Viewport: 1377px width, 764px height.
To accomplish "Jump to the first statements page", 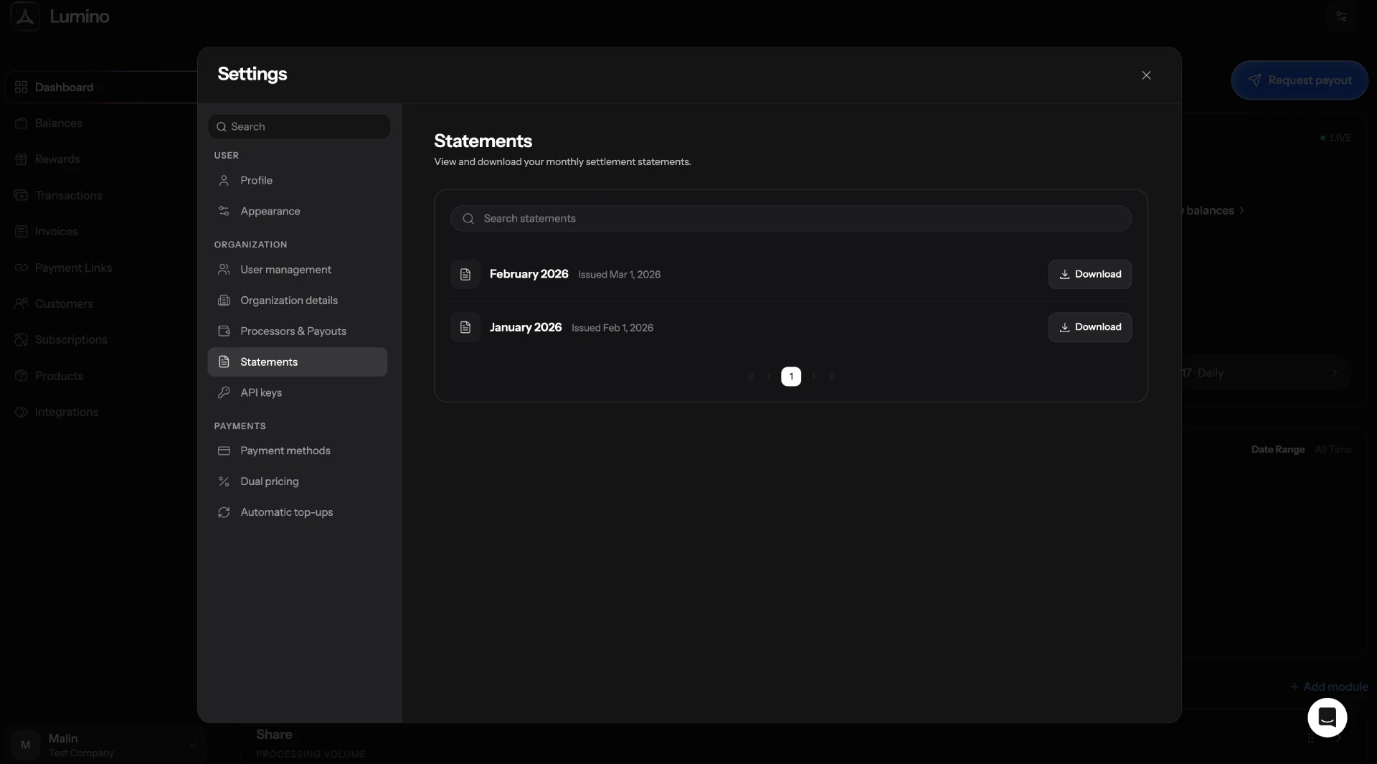I will (x=751, y=377).
